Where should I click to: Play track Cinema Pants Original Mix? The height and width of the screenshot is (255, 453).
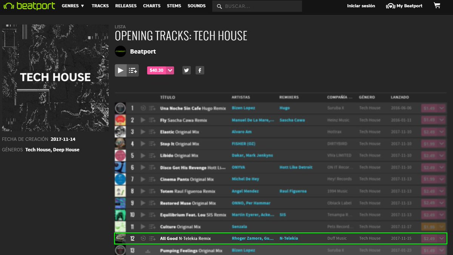tap(143, 179)
